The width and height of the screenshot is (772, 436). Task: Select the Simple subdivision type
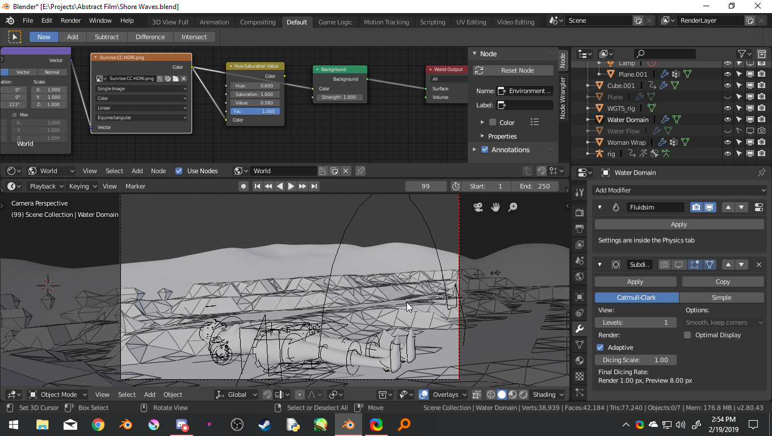[721, 297]
